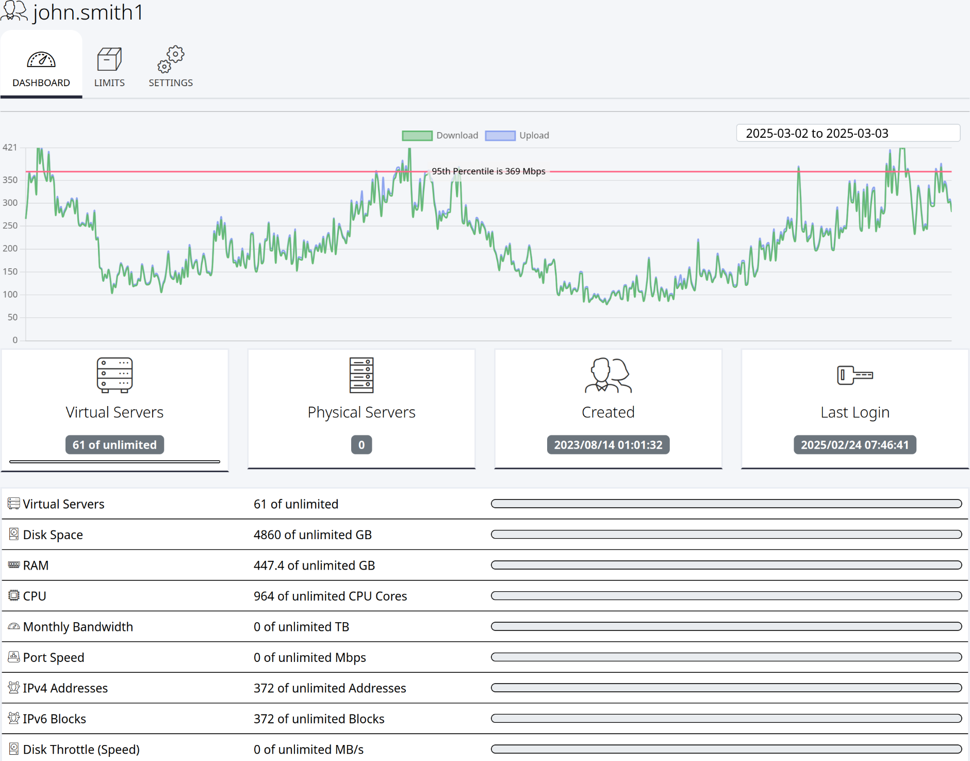This screenshot has width=970, height=761.
Task: Open the Settings gears icon
Action: (171, 59)
